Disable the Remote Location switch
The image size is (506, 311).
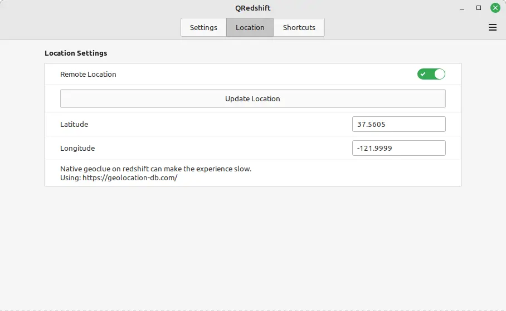tap(431, 74)
